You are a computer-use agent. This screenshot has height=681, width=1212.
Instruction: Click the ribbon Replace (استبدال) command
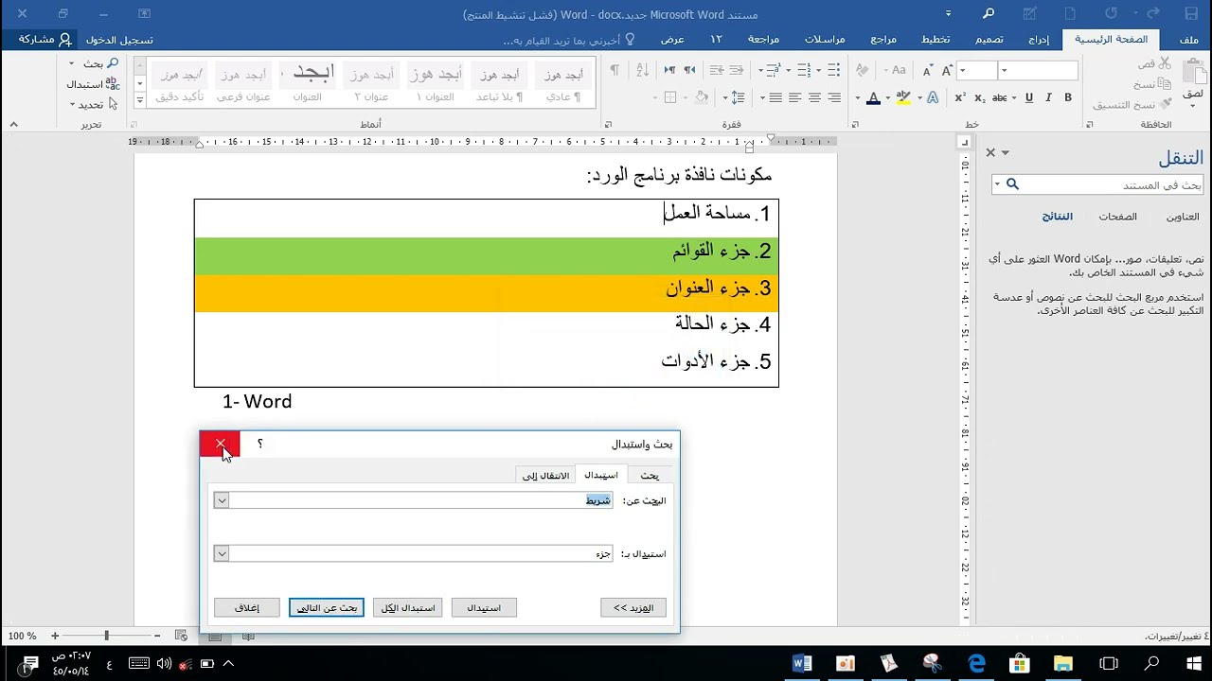[93, 84]
